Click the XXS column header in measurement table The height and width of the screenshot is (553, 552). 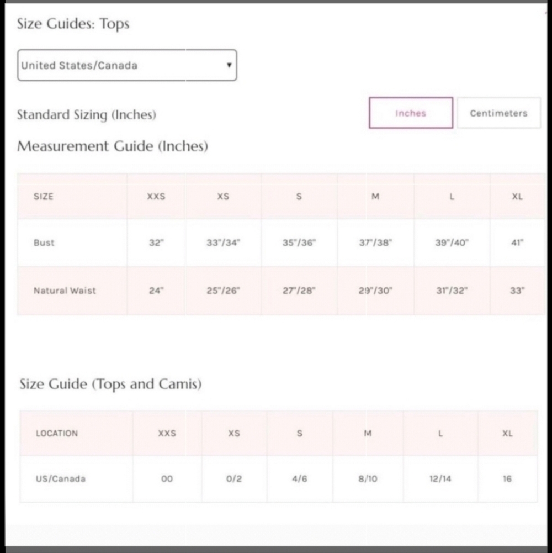coord(156,197)
